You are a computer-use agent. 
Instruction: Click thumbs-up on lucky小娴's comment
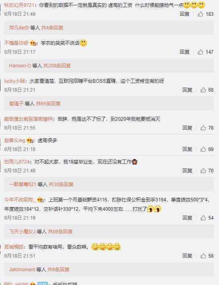[x=203, y=90]
